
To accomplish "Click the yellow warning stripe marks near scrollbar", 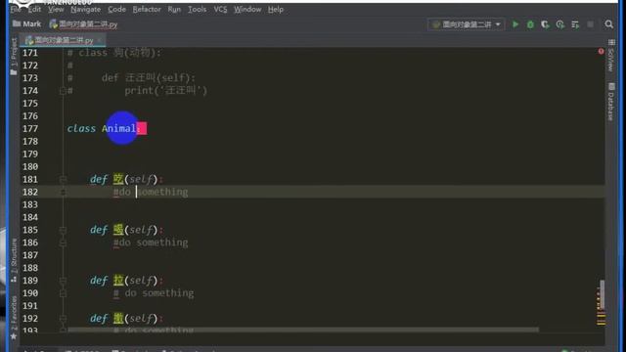I will (x=601, y=319).
